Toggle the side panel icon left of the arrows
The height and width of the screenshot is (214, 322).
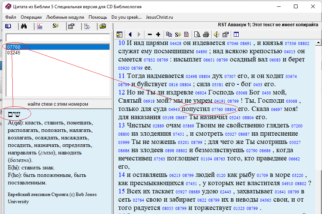(119, 34)
